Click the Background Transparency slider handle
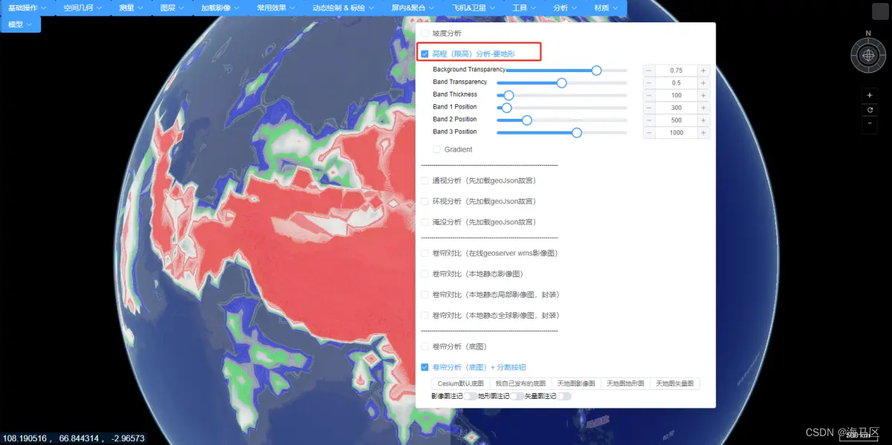 click(x=596, y=70)
